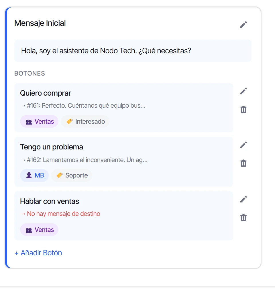The image size is (275, 292).
Task: Open destination #161 message preview
Action: (x=83, y=106)
